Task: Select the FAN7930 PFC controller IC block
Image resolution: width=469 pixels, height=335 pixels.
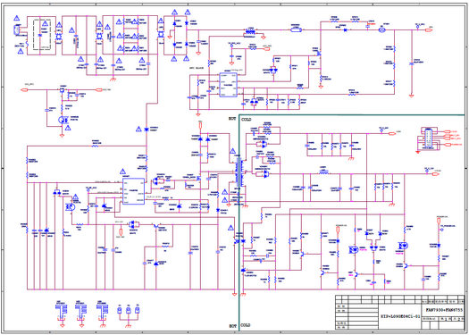Action: [x=227, y=85]
